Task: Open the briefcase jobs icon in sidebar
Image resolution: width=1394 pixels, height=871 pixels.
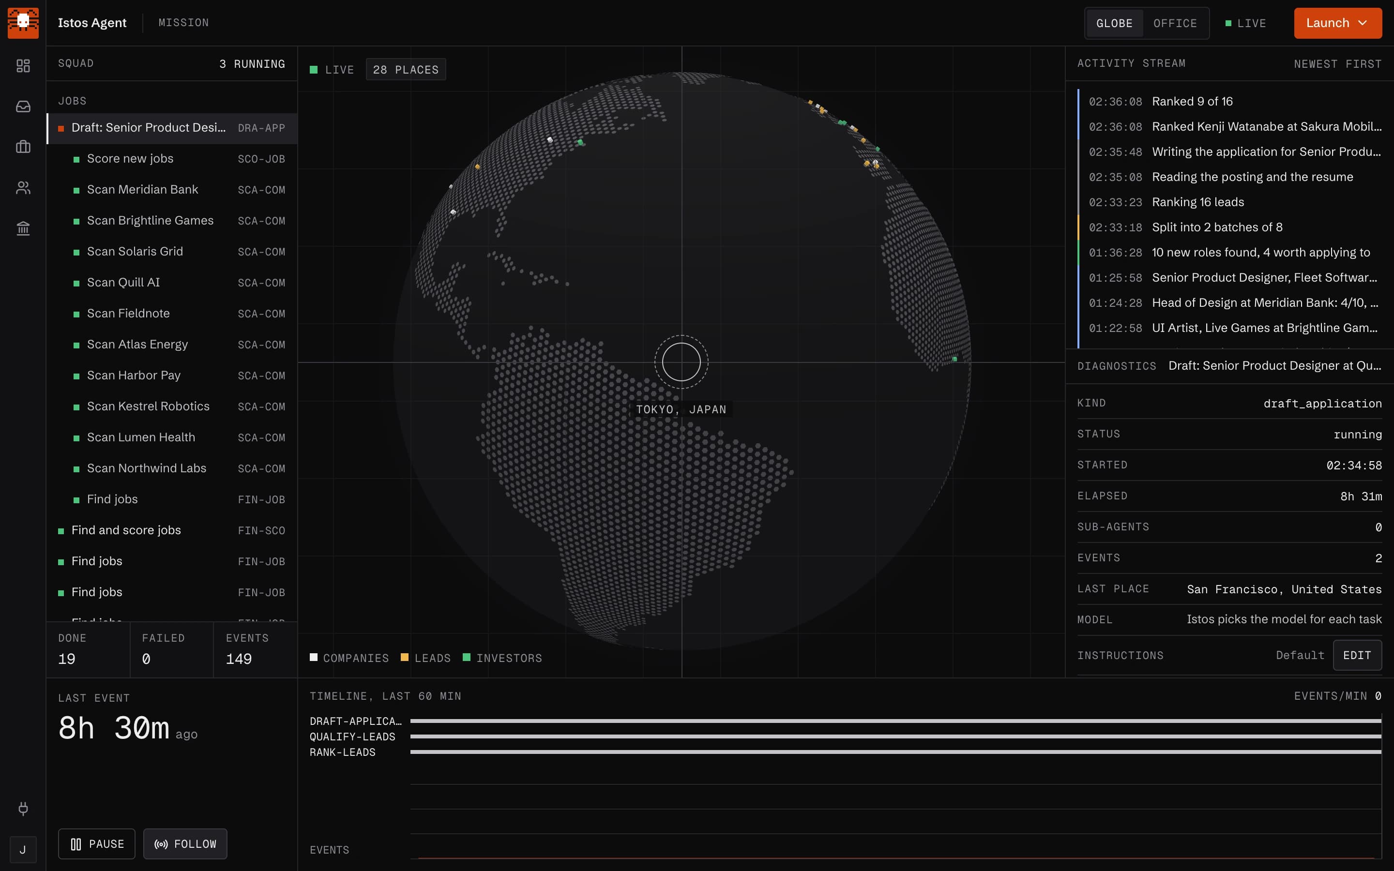Action: pos(23,147)
